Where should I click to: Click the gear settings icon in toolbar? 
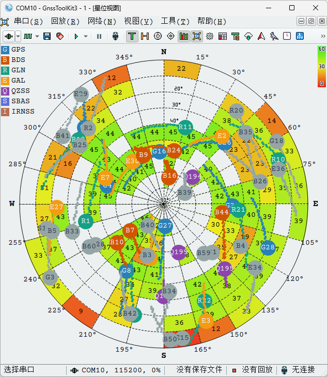click(x=210, y=36)
